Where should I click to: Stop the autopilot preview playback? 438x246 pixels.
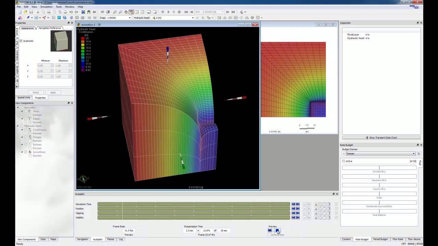tap(278, 230)
